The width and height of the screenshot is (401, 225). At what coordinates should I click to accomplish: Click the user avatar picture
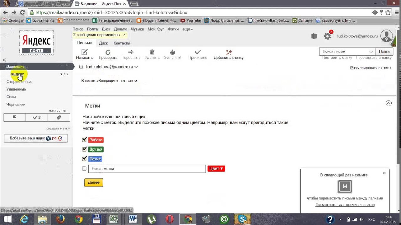coord(387,36)
